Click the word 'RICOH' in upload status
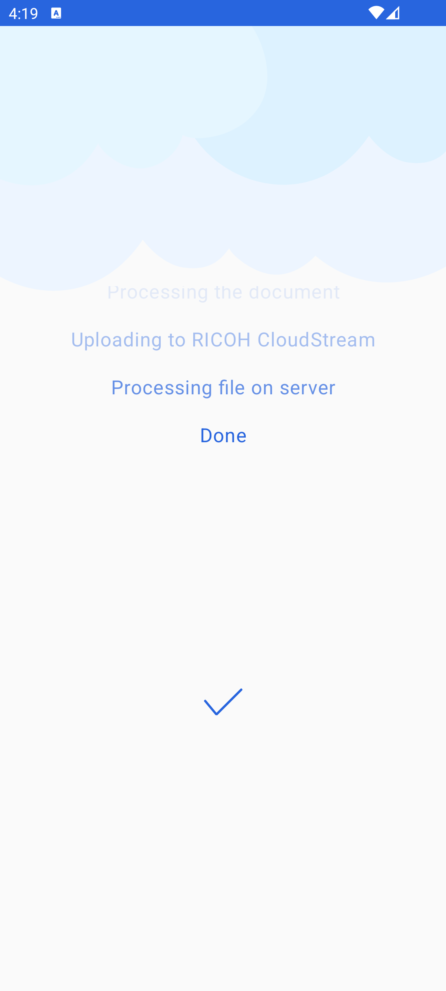The height and width of the screenshot is (991, 446). pyautogui.click(x=221, y=339)
